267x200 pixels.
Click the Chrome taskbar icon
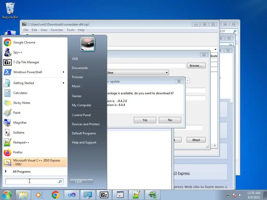pyautogui.click(x=55, y=195)
